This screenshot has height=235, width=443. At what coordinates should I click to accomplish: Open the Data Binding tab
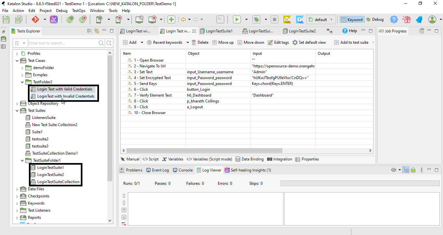click(249, 159)
